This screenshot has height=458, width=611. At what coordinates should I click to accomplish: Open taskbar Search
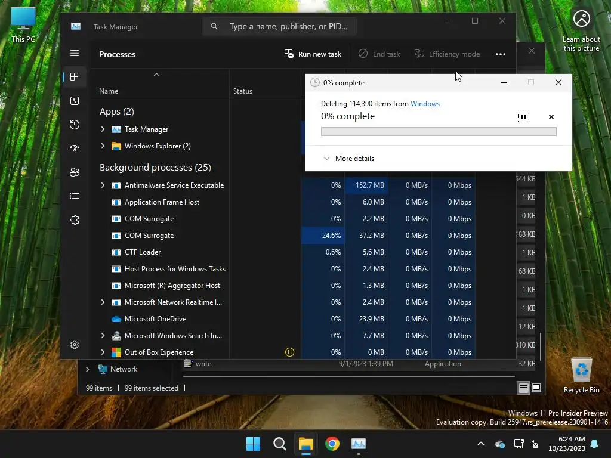[279, 444]
